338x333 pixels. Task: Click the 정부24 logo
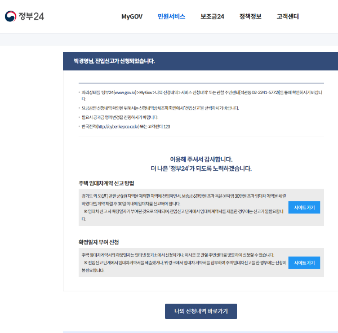[x=24, y=16]
